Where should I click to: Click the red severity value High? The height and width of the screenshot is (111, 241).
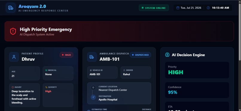coord(48,91)
